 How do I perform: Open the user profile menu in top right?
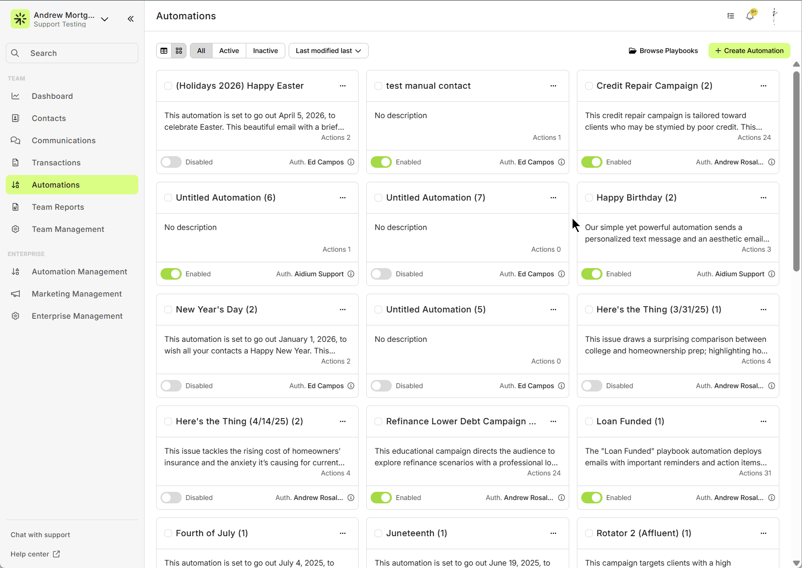pos(775,16)
